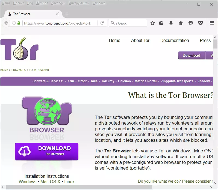Click the bookmark star icon

pyautogui.click(x=153, y=23)
